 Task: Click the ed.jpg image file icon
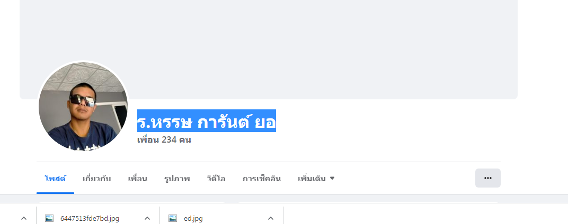click(x=172, y=218)
